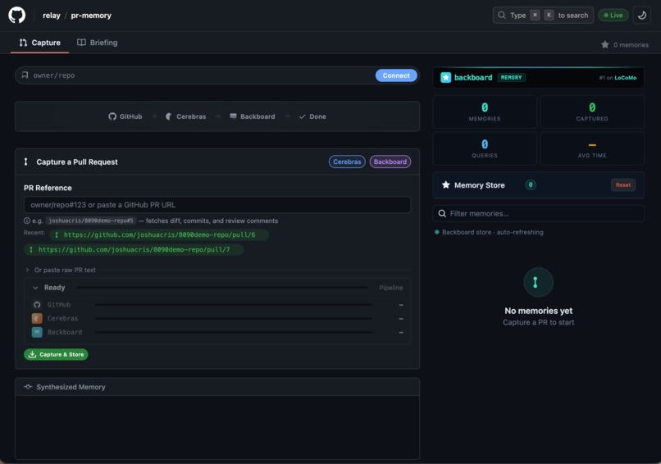Click the Capture & Store button
The width and height of the screenshot is (661, 464).
[56, 354]
